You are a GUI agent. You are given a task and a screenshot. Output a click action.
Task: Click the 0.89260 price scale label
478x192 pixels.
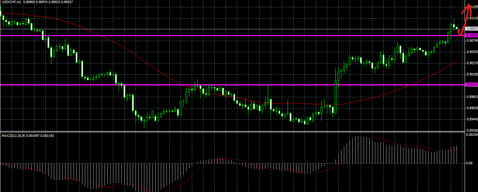point(472,130)
